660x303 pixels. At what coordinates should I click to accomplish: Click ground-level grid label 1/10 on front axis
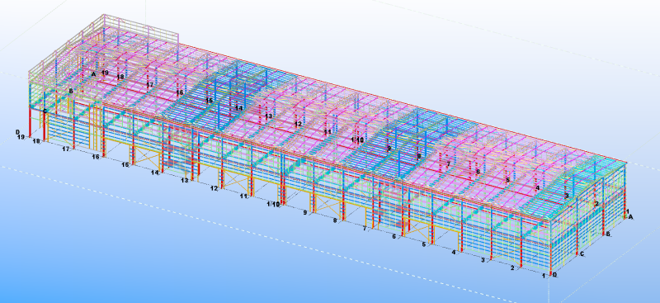pos(274,205)
